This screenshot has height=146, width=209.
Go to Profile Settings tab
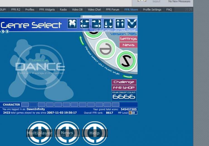(x=152, y=9)
